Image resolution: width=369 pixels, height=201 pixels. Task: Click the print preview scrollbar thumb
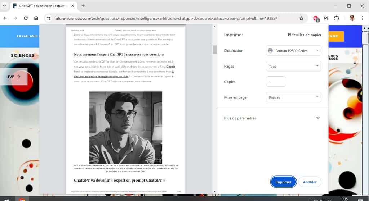[215, 50]
